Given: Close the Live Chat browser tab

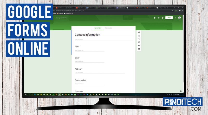Looking at the screenshot, I should point(64,8).
